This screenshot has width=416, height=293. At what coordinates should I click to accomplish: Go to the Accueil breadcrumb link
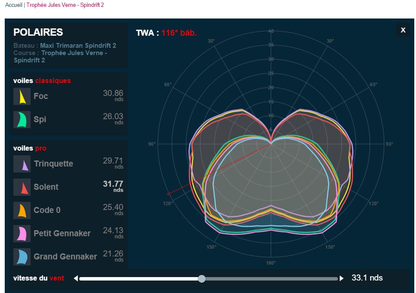tap(13, 5)
